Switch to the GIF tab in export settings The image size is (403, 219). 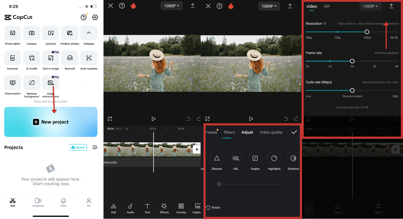click(x=327, y=6)
